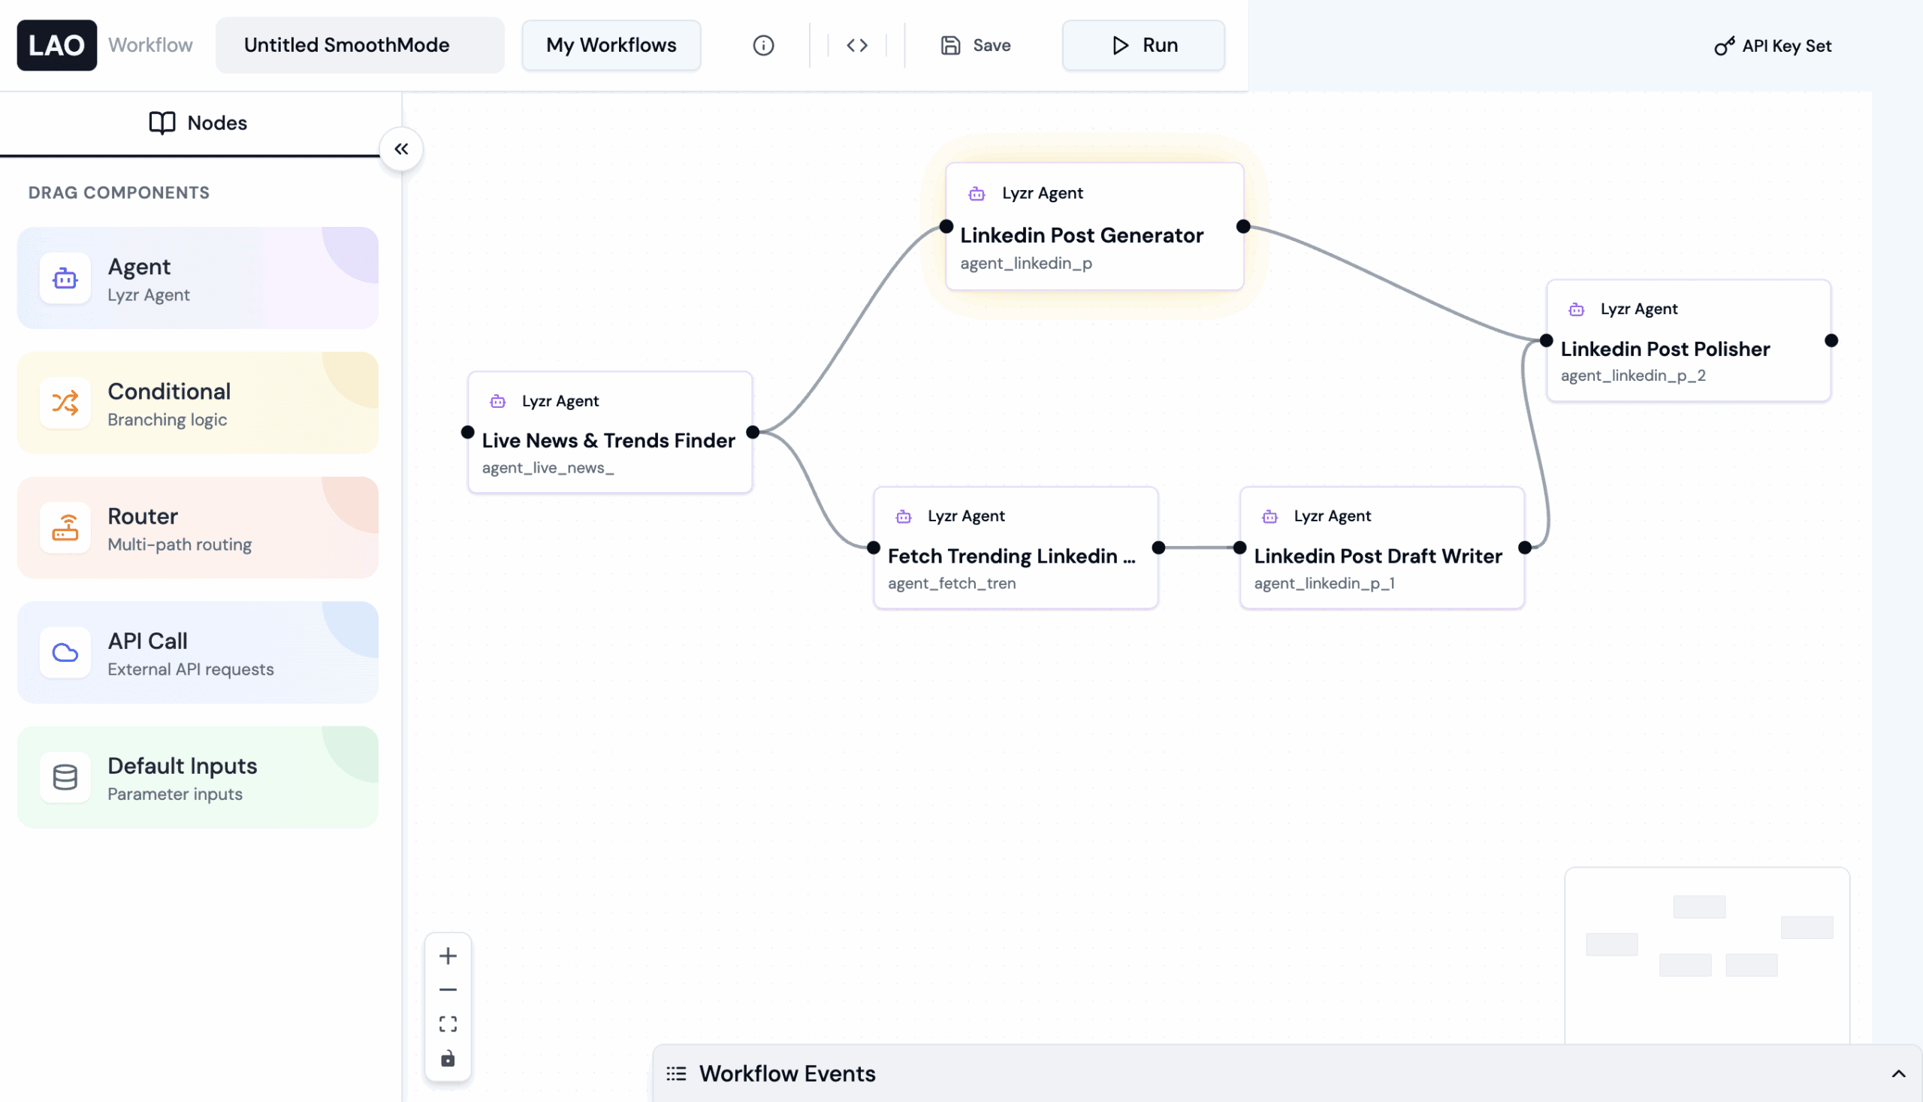
Task: Click the minimap overview panel
Action: (x=1707, y=954)
